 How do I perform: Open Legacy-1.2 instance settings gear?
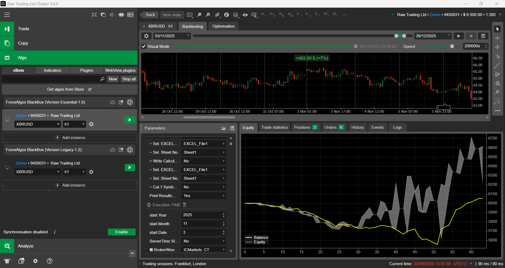[91, 172]
